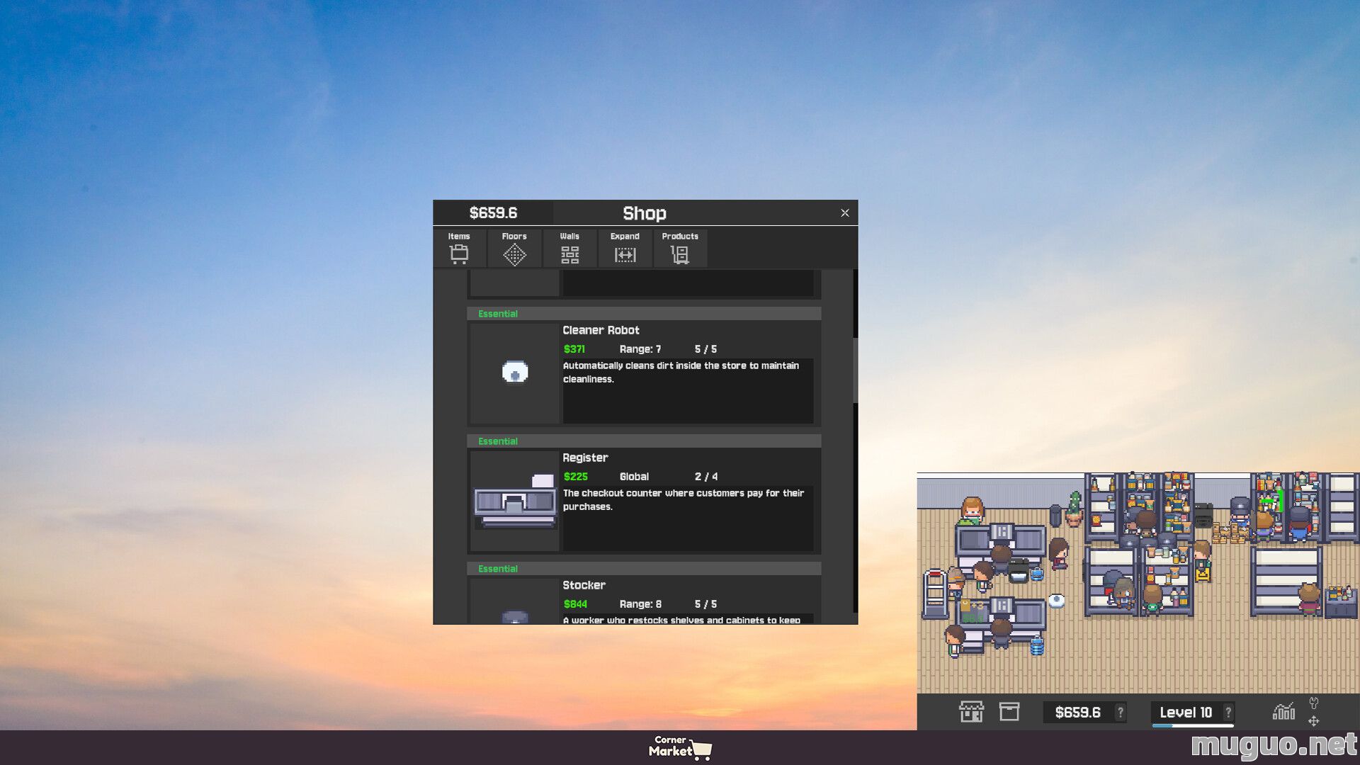Click the Level 10 progress bar
The width and height of the screenshot is (1360, 765).
[x=1193, y=725]
